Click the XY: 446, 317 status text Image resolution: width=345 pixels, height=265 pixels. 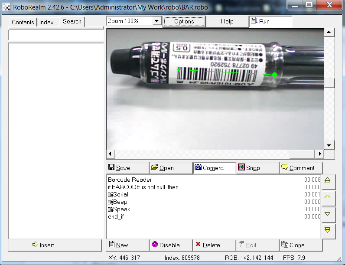tap(124, 258)
